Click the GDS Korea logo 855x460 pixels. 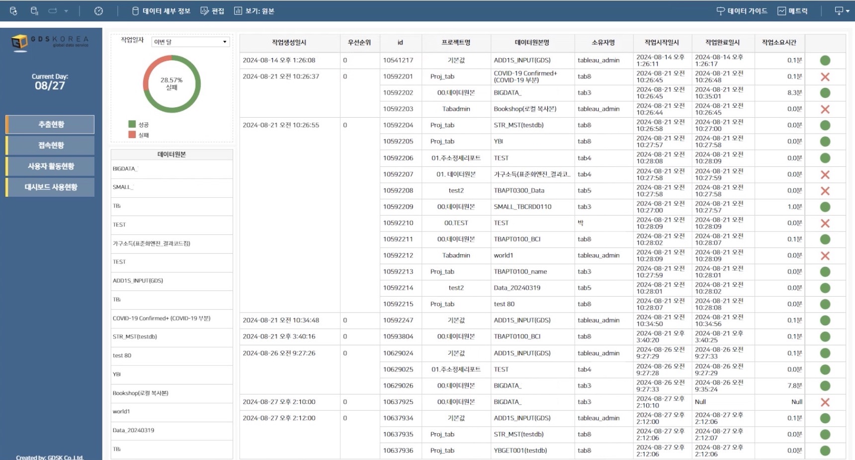tap(50, 43)
